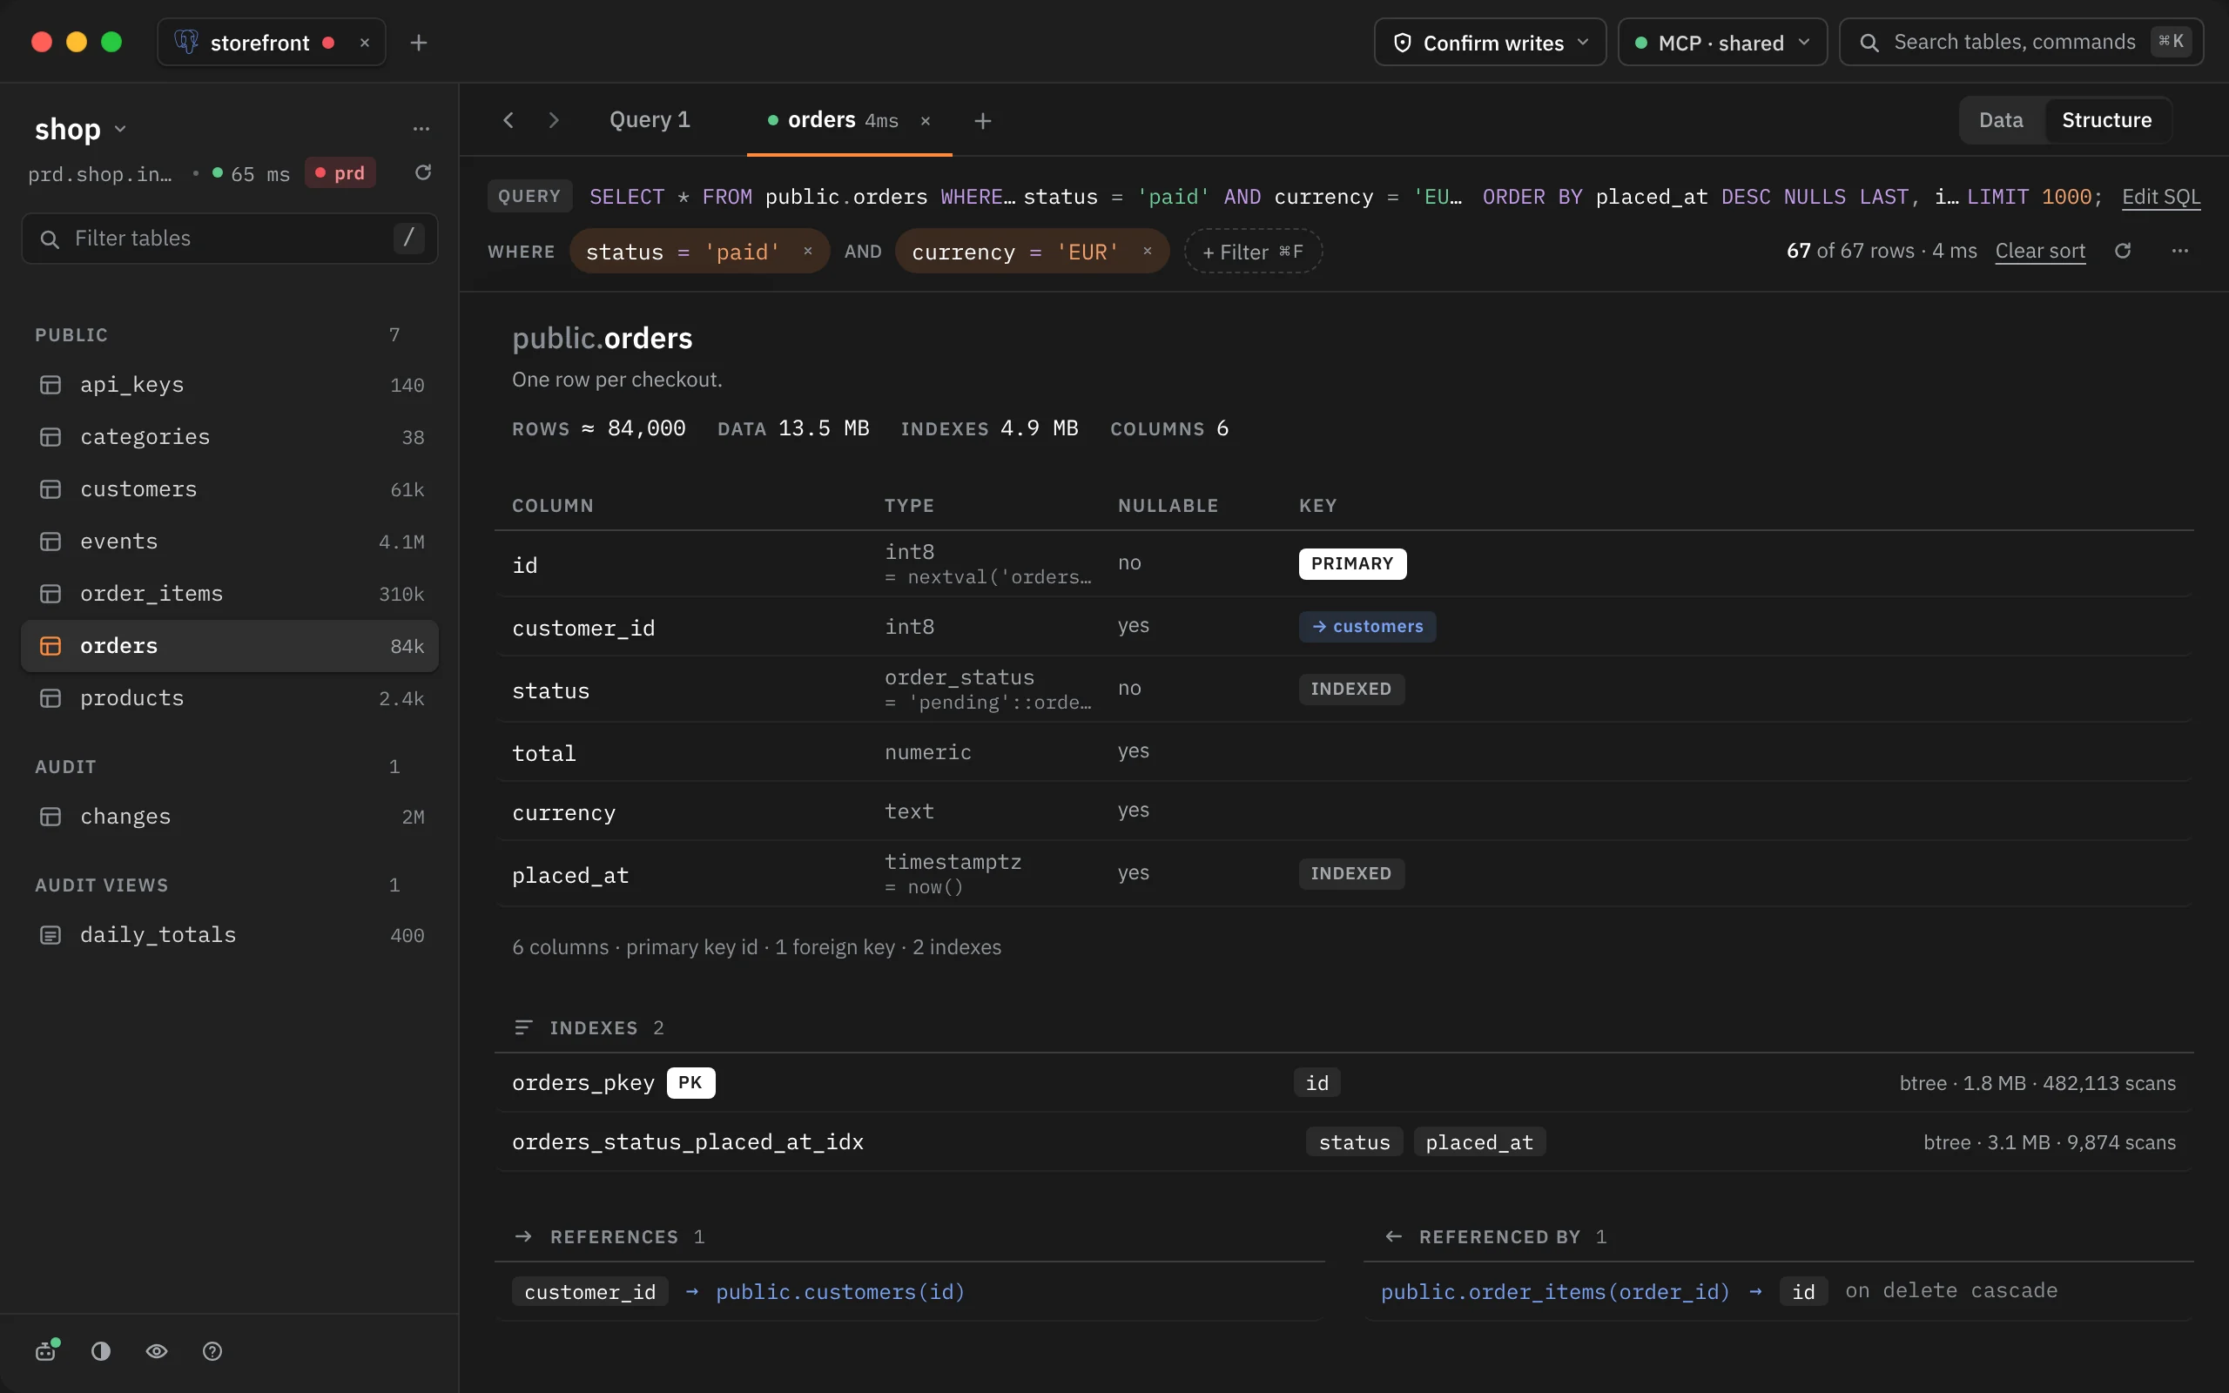Open the results more options ellipsis
This screenshot has height=1393, width=2229.
pyautogui.click(x=2179, y=251)
